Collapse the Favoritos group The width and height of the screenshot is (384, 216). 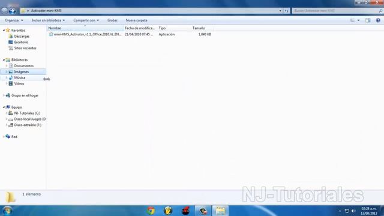click(4, 31)
